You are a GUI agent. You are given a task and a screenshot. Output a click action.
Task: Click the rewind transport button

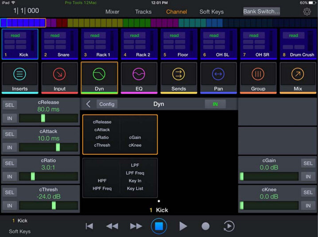(112, 226)
